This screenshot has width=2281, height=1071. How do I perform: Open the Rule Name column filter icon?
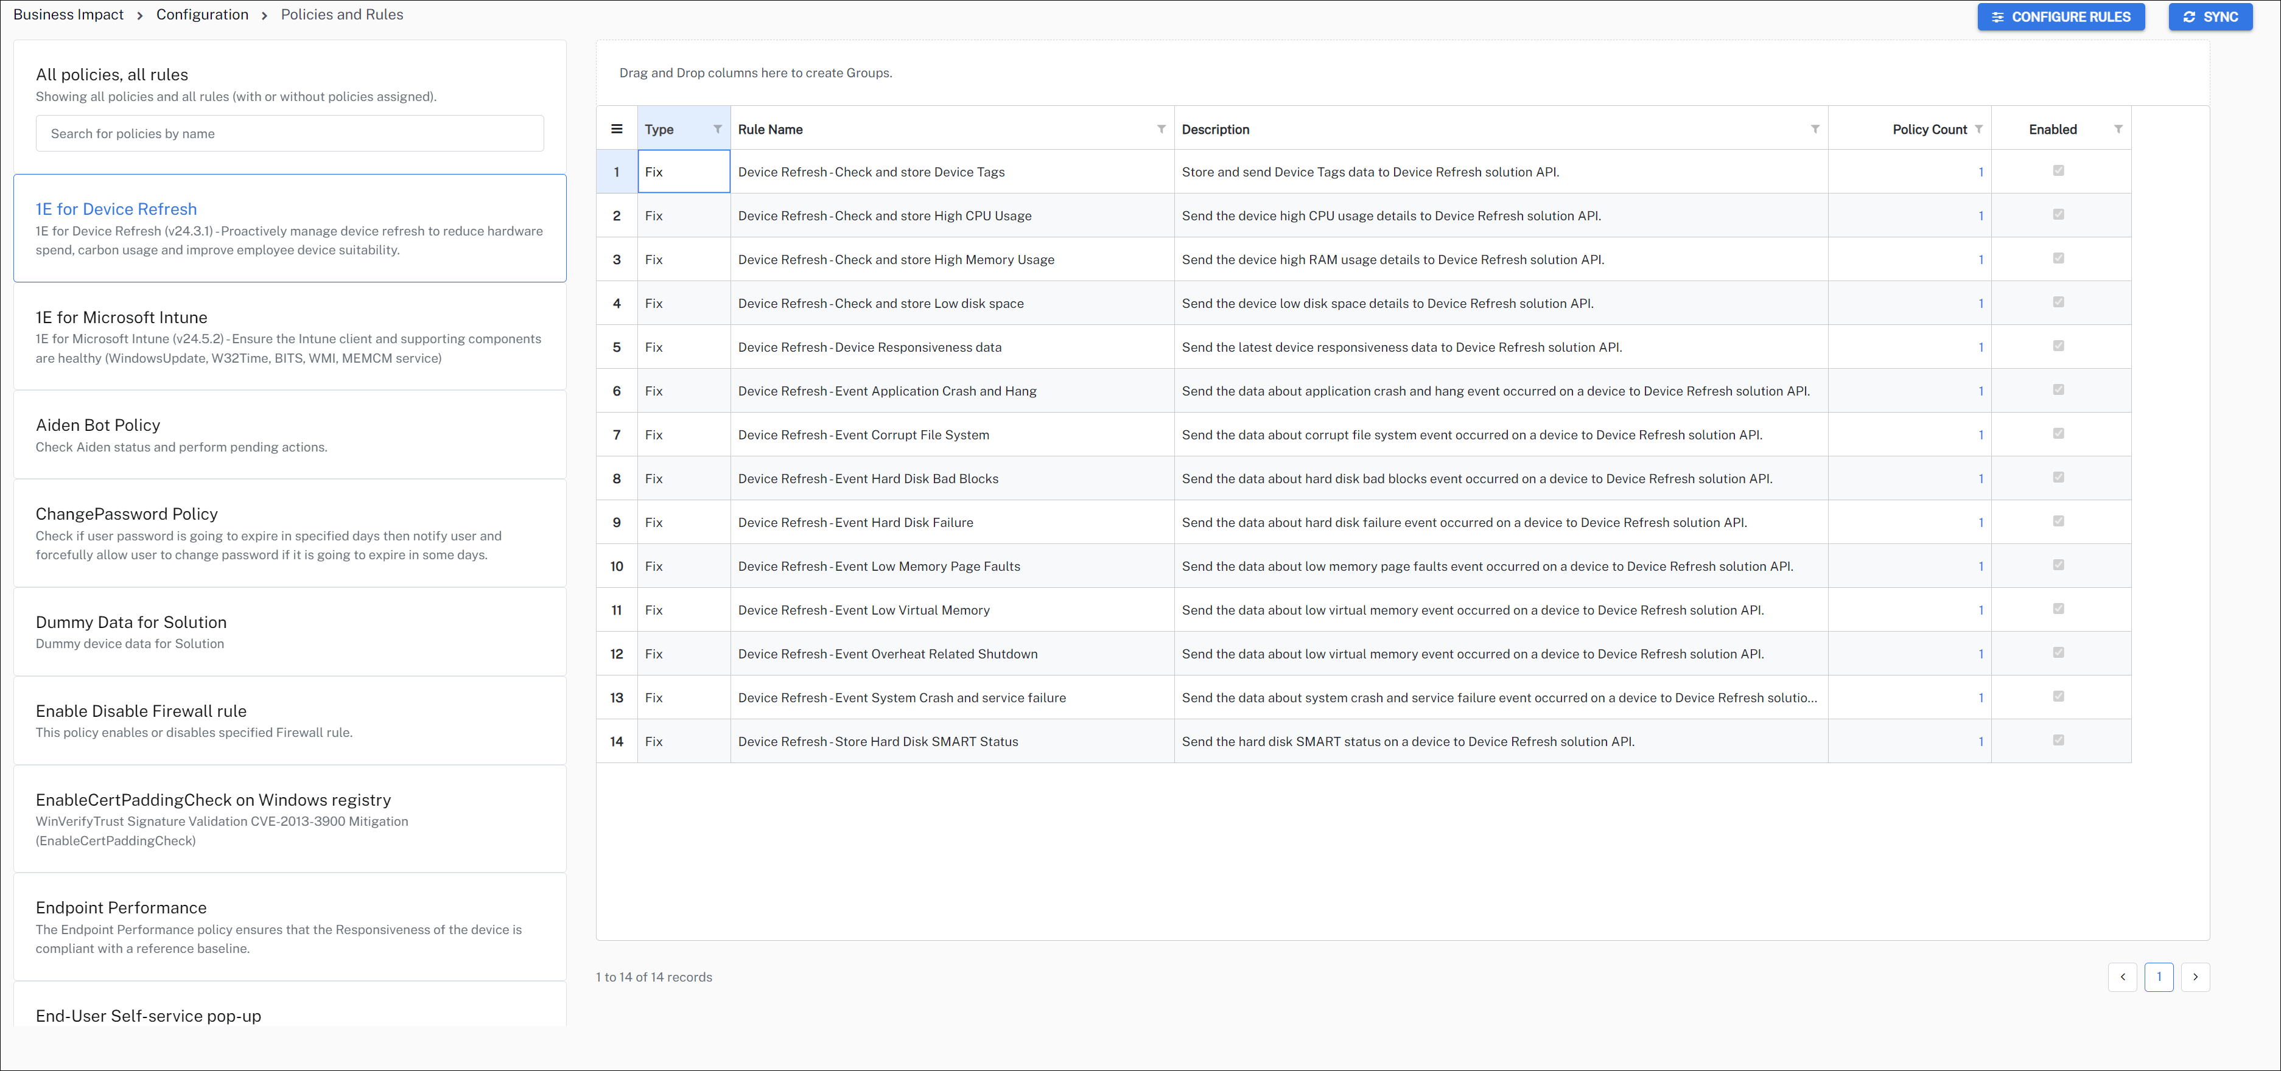[x=1161, y=129]
